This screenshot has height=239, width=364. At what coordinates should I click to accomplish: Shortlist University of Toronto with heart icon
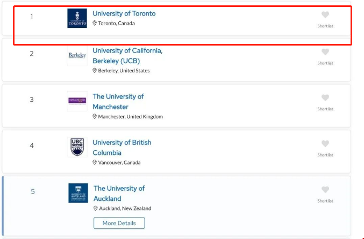point(325,15)
